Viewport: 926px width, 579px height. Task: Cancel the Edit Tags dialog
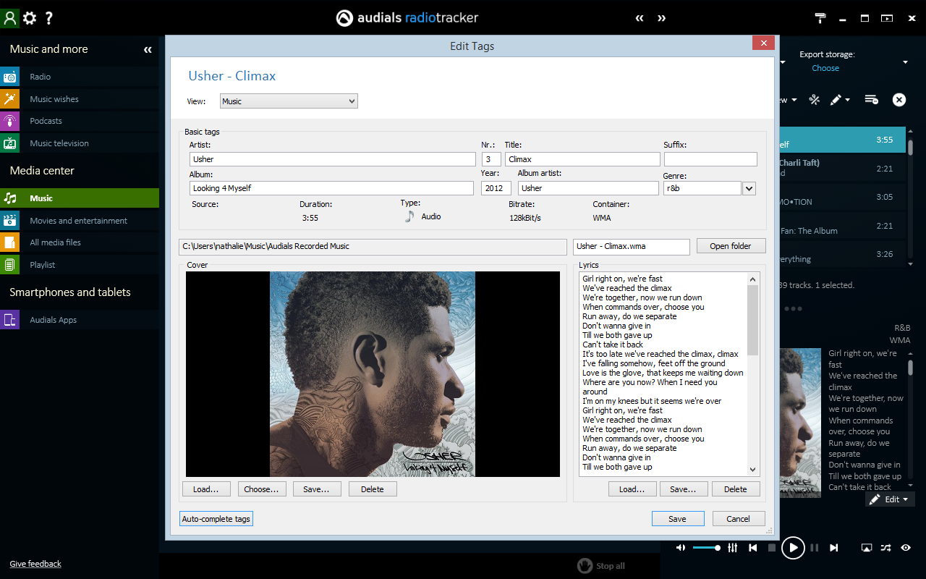[739, 519]
